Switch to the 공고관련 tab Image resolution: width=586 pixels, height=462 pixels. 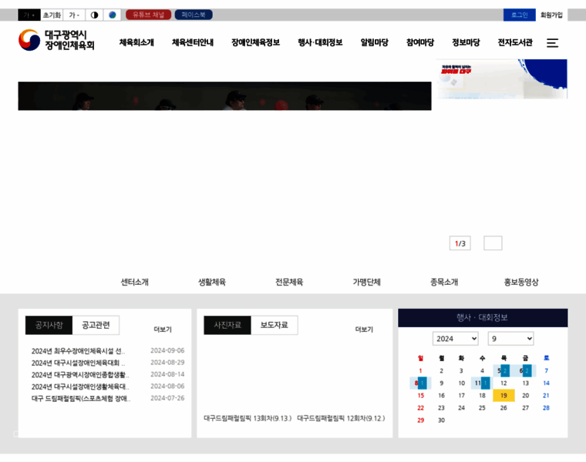[x=96, y=325]
